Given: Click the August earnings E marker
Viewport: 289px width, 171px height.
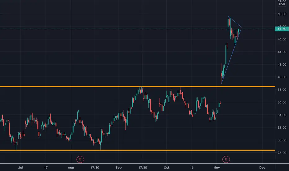Looking at the screenshot, I should click(80, 159).
